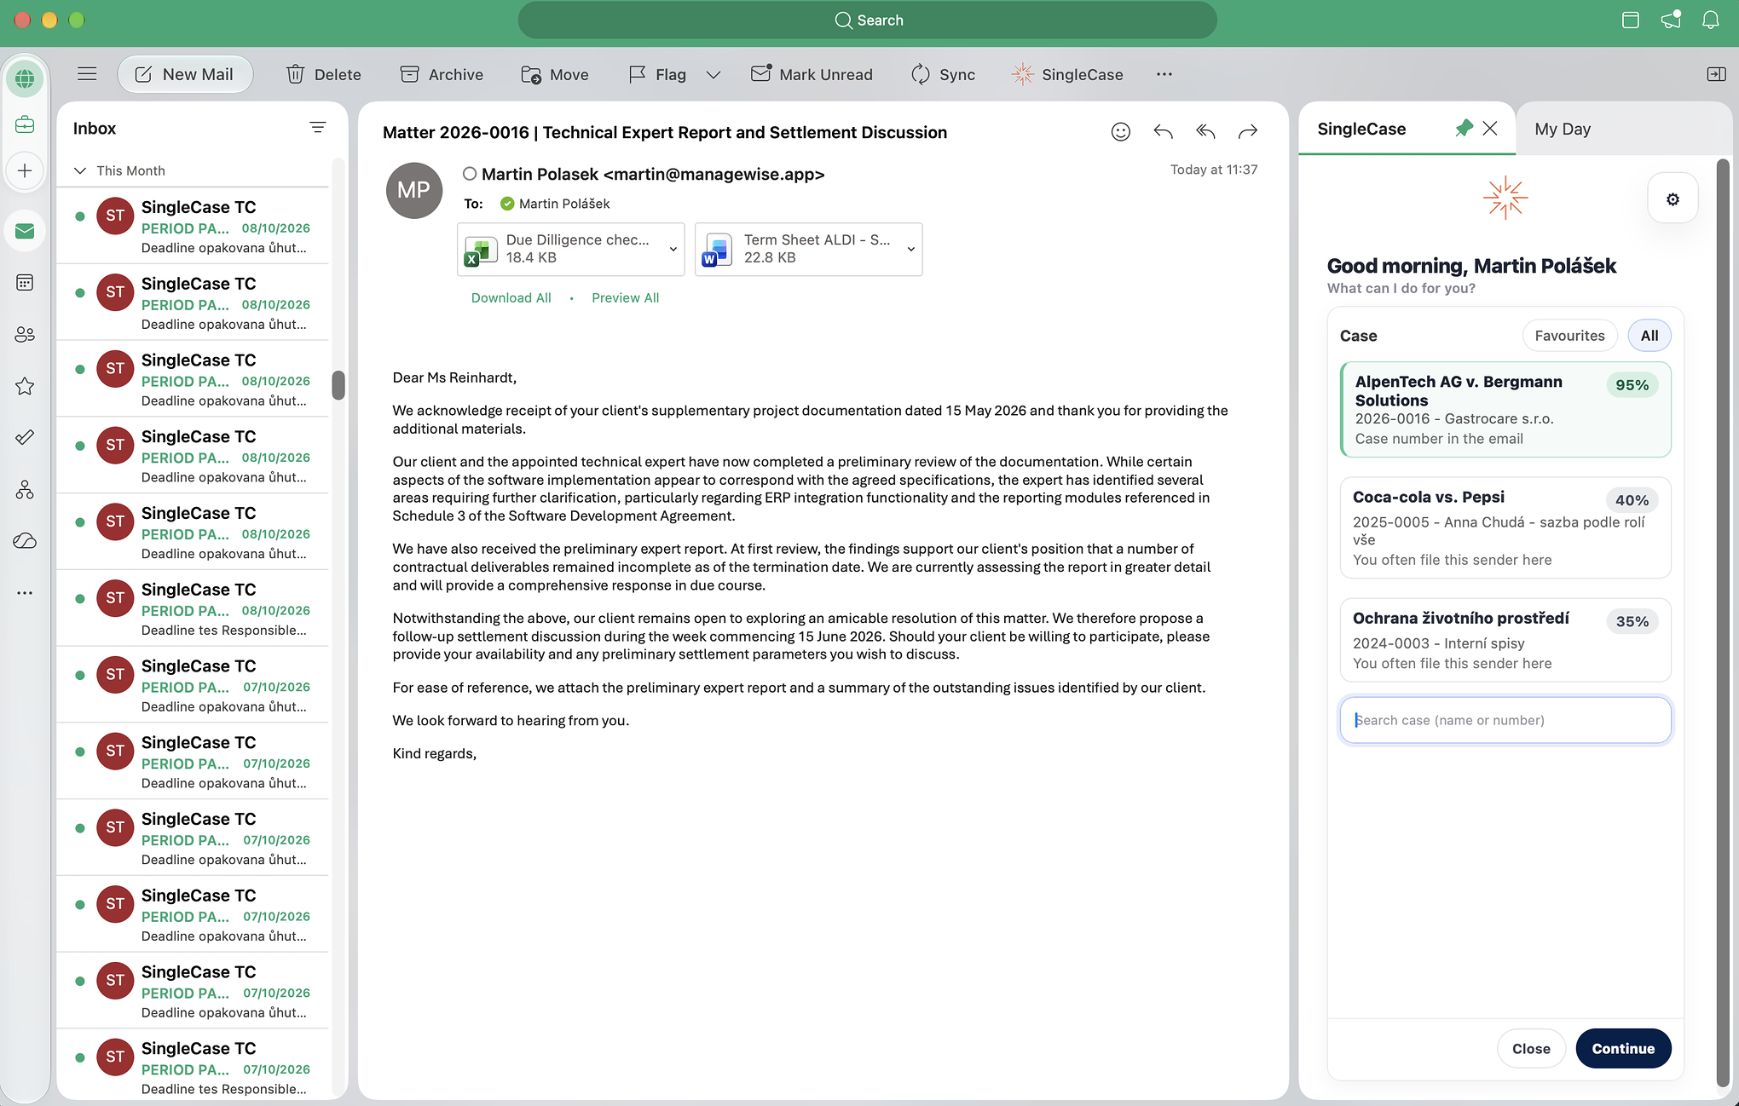This screenshot has width=1739, height=1106.
Task: Select the SingleCase pane tab
Action: (x=1361, y=129)
